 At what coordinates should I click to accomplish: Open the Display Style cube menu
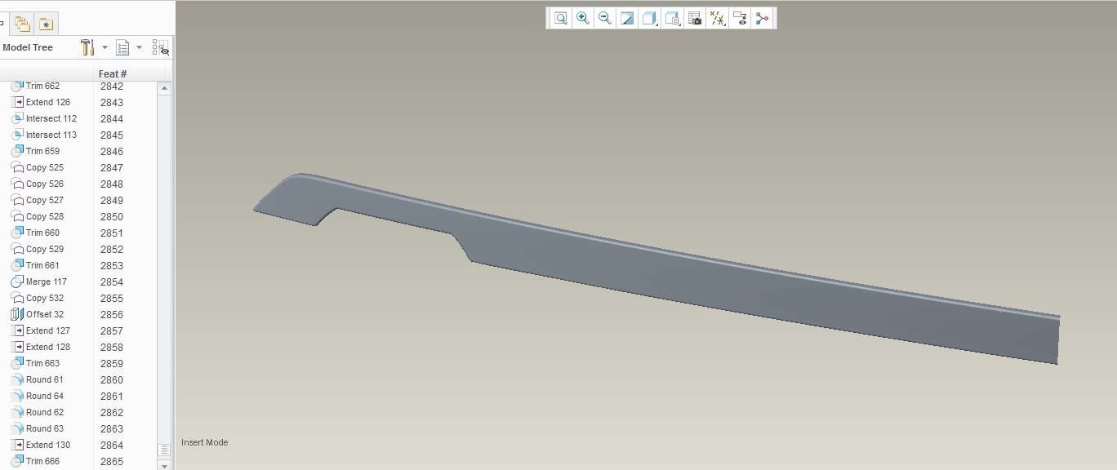coord(650,18)
